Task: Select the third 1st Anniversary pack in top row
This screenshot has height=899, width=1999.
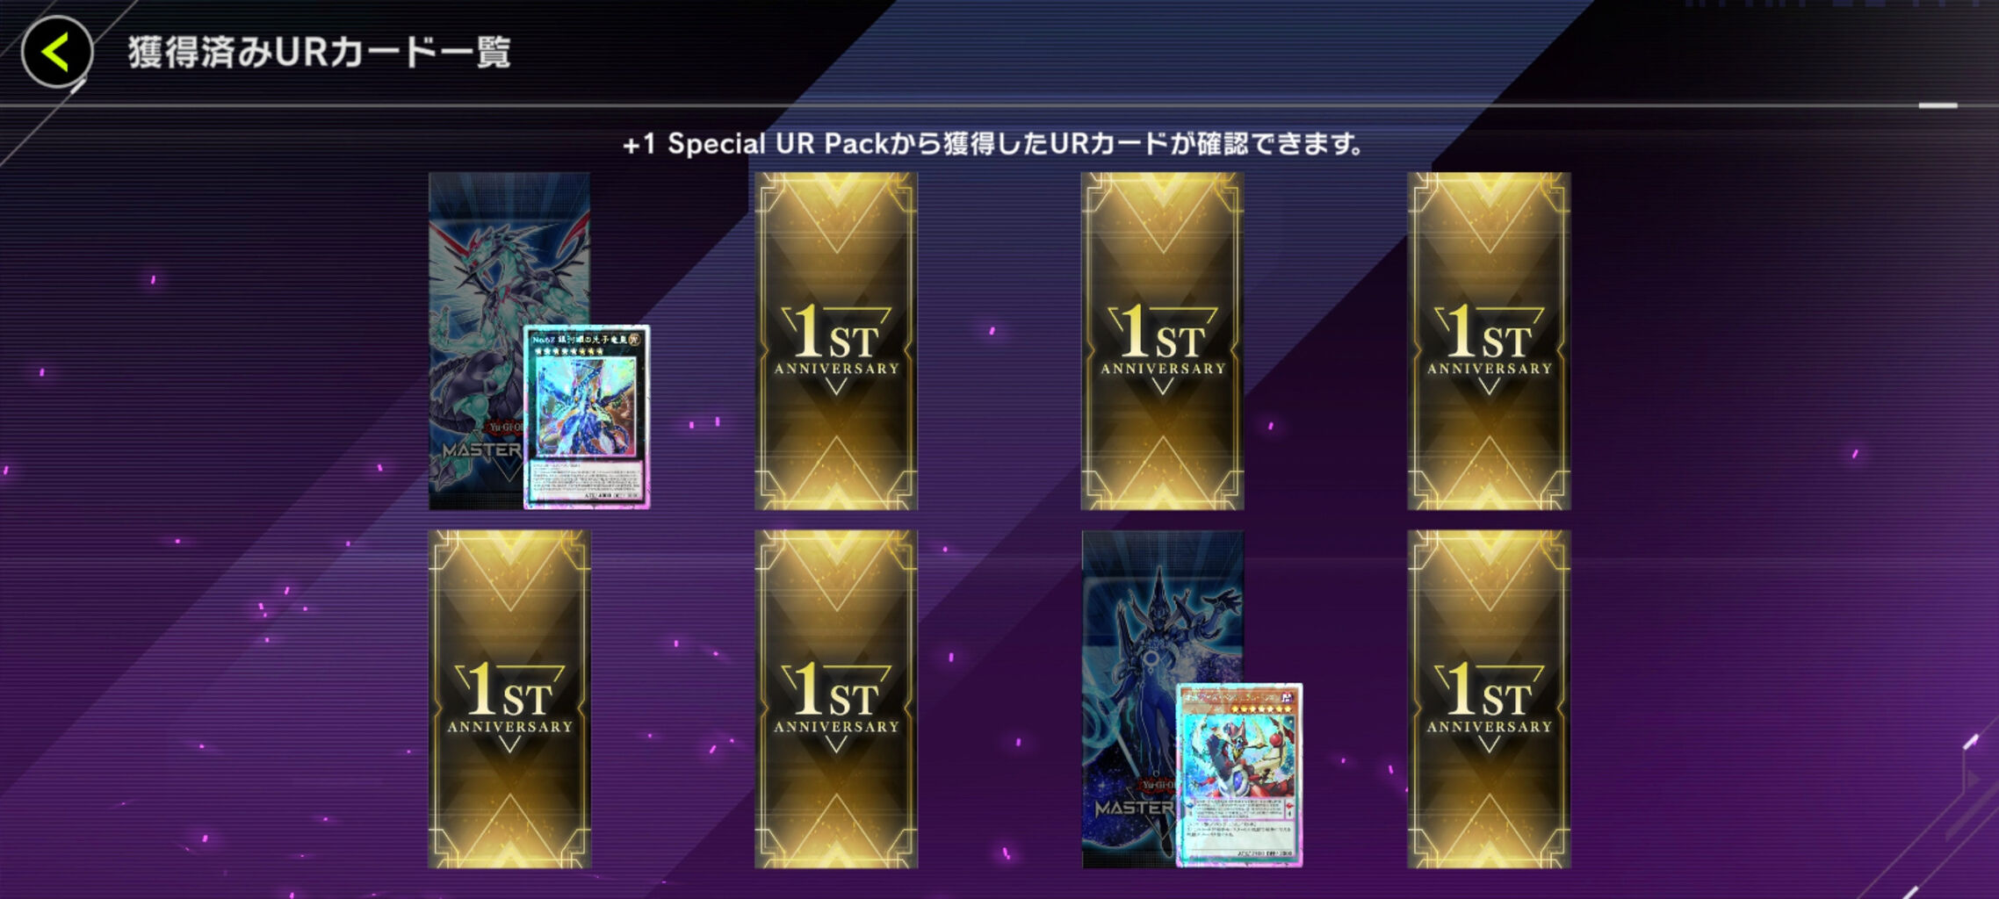Action: coord(1162,341)
